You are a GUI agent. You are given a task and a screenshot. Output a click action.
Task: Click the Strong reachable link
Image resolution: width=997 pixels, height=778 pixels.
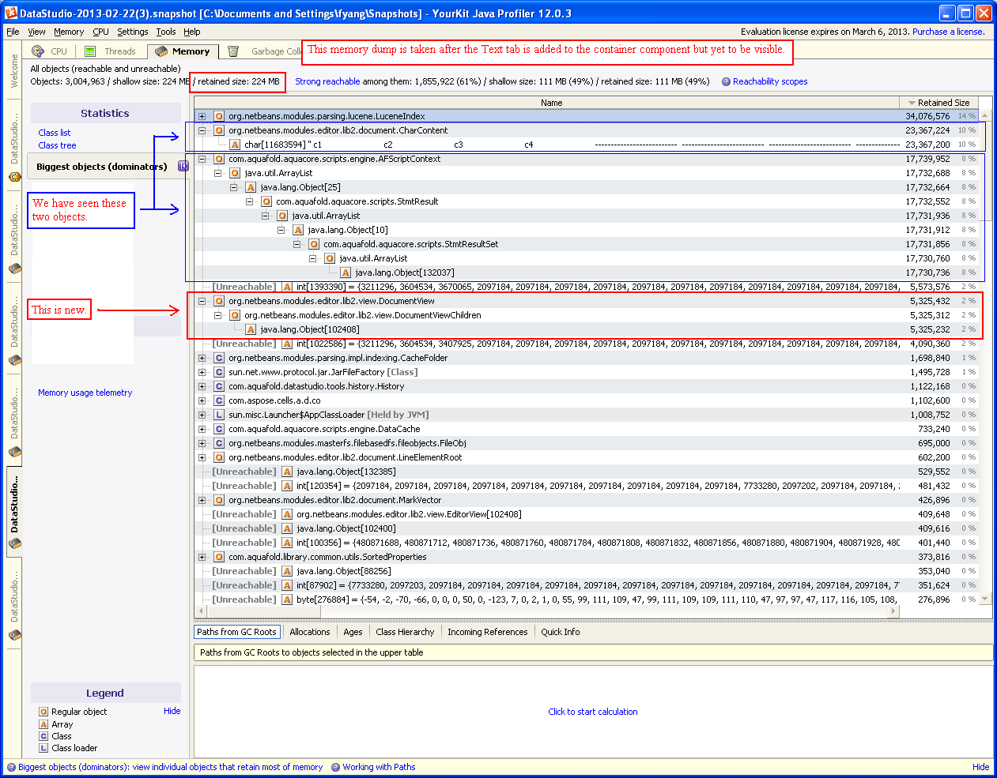(327, 81)
